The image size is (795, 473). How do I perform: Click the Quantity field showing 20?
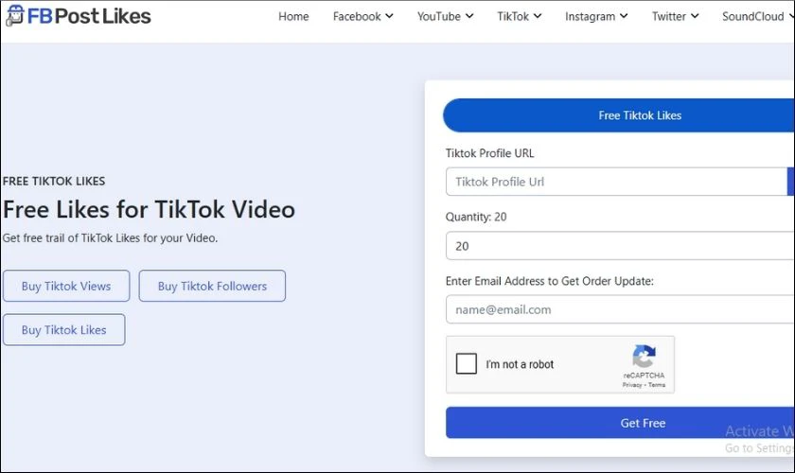(x=620, y=246)
